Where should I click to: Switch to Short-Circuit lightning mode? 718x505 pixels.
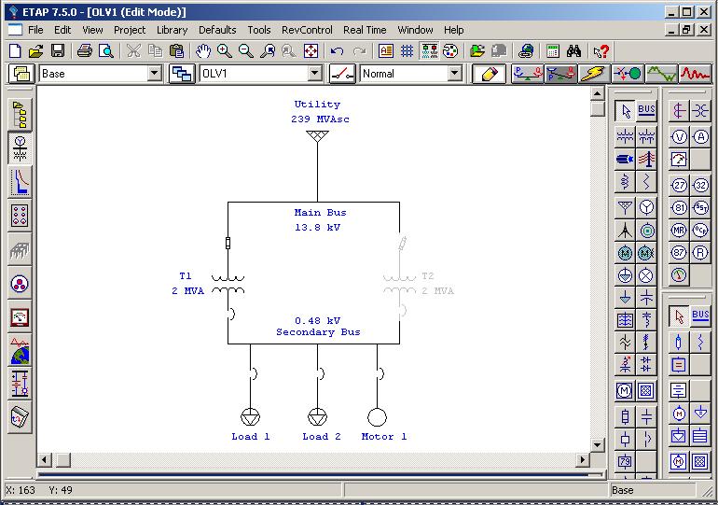594,74
